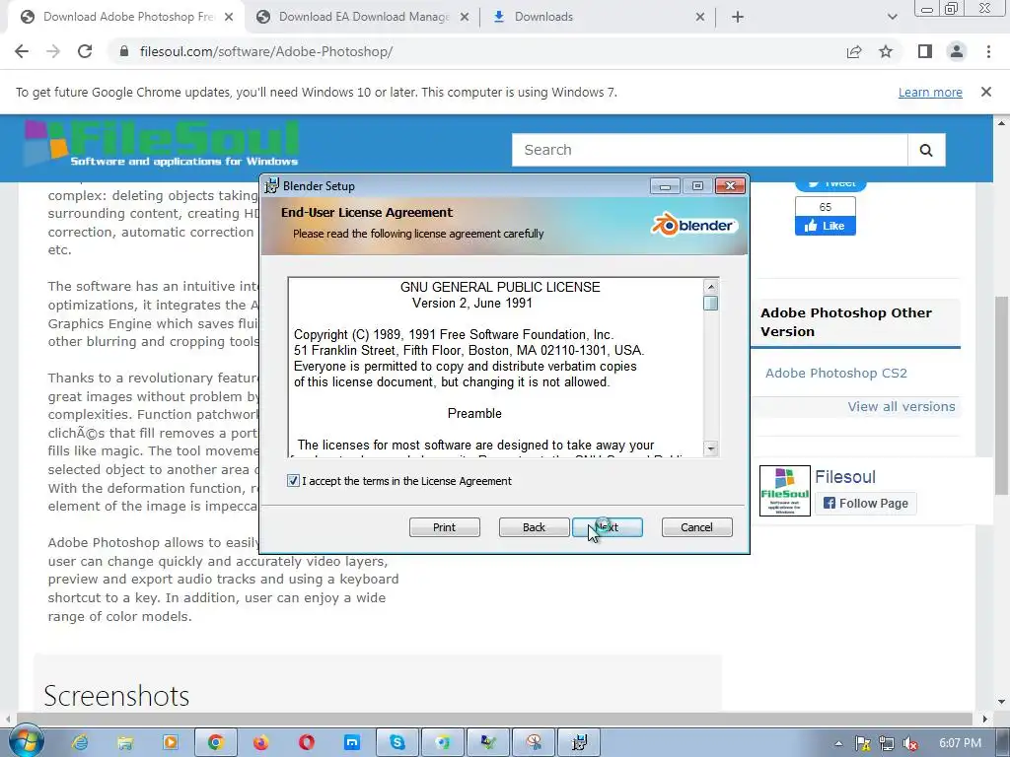Open Maxthon browser from taskbar
This screenshot has height=757, width=1010.
(x=352, y=743)
